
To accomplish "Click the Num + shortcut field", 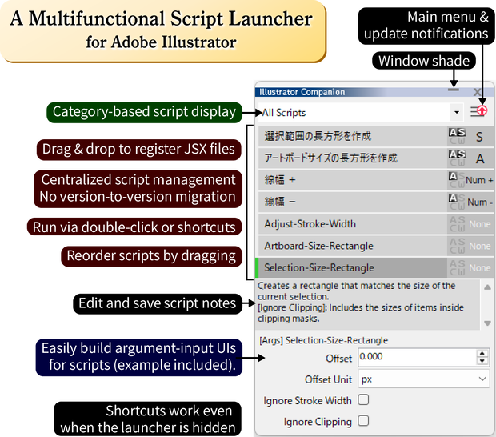I will [479, 180].
